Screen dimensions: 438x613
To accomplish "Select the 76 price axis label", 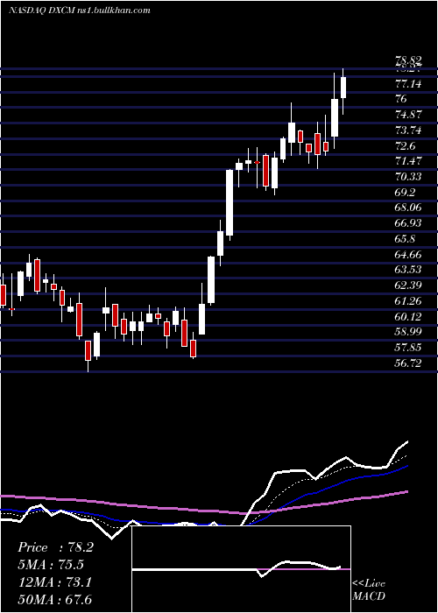I will point(401,99).
